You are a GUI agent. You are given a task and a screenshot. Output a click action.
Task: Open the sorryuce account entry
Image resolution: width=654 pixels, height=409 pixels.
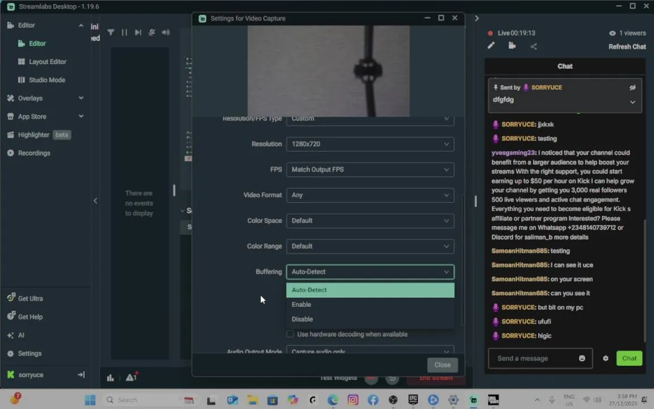[31, 375]
